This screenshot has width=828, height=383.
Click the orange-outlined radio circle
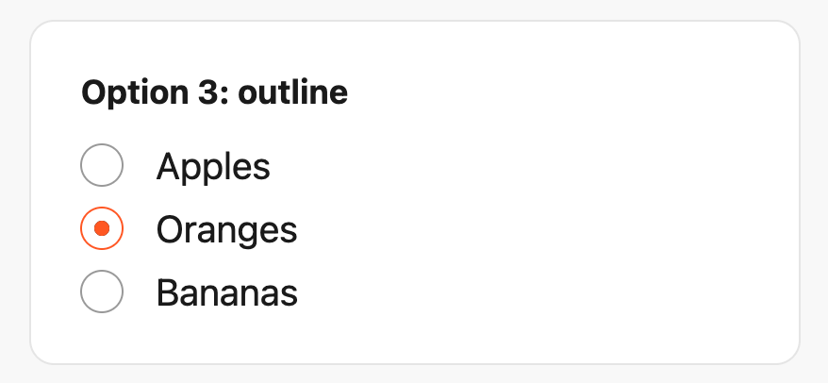pos(102,228)
